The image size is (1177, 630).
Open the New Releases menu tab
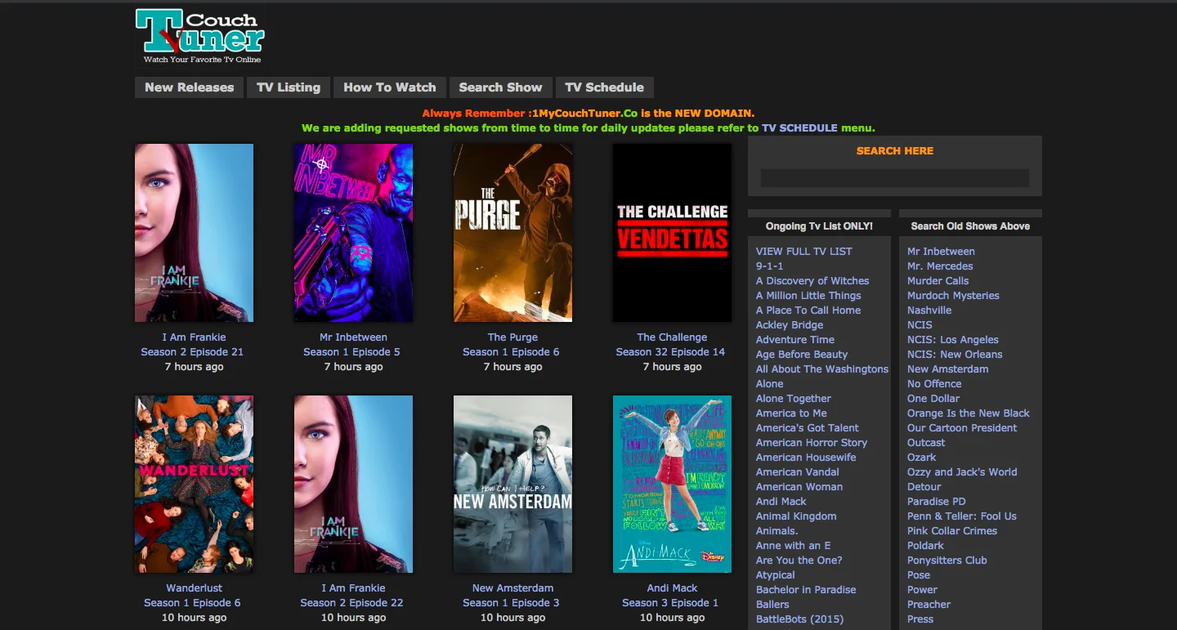[189, 87]
